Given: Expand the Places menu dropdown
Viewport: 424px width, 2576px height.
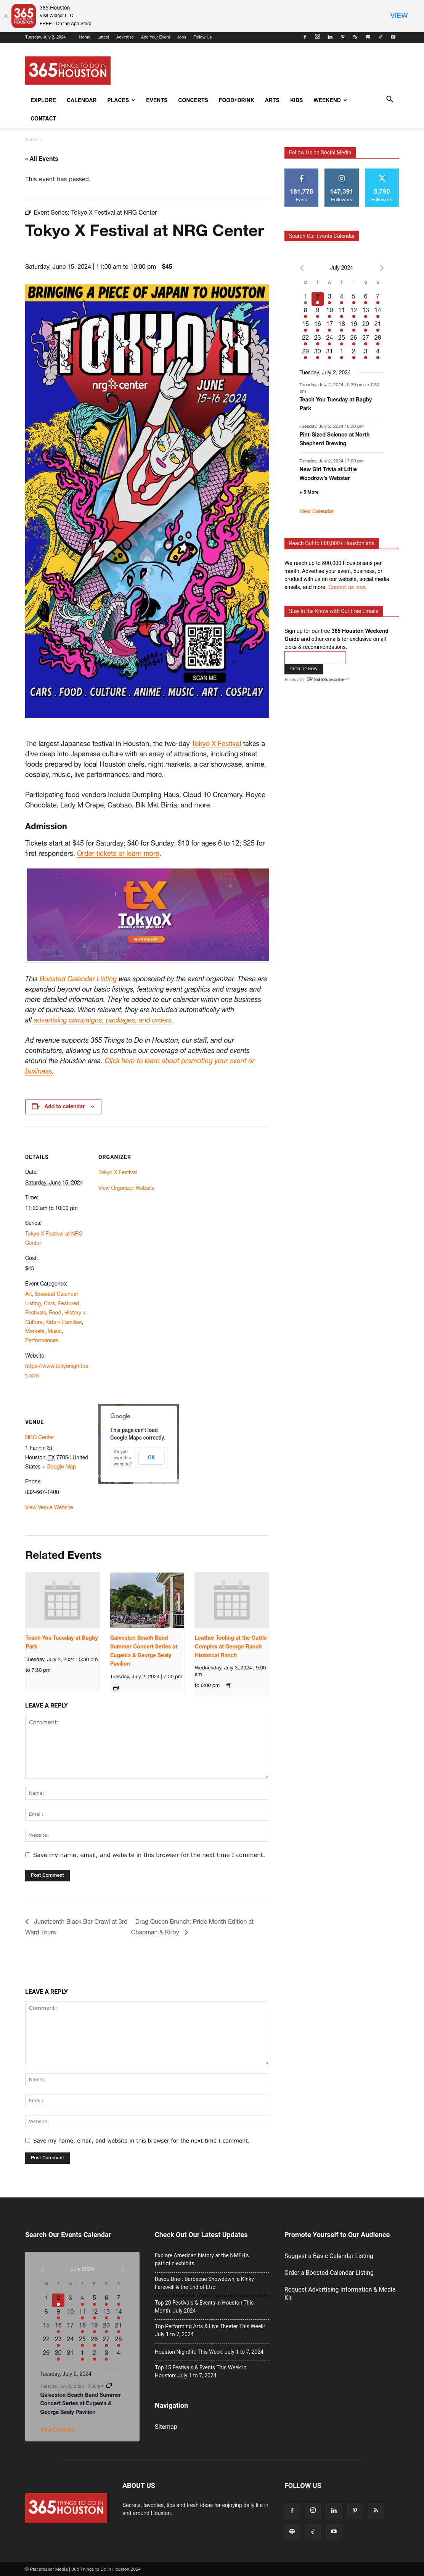Looking at the screenshot, I should coord(121,100).
